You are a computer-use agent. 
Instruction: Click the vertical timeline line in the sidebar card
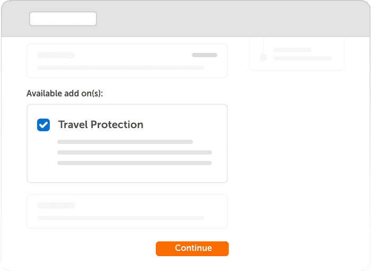tap(263, 46)
